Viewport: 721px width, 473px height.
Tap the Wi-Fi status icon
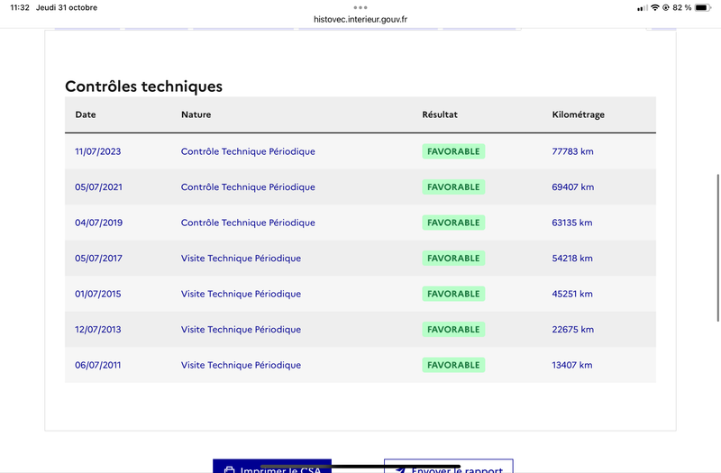point(655,7)
